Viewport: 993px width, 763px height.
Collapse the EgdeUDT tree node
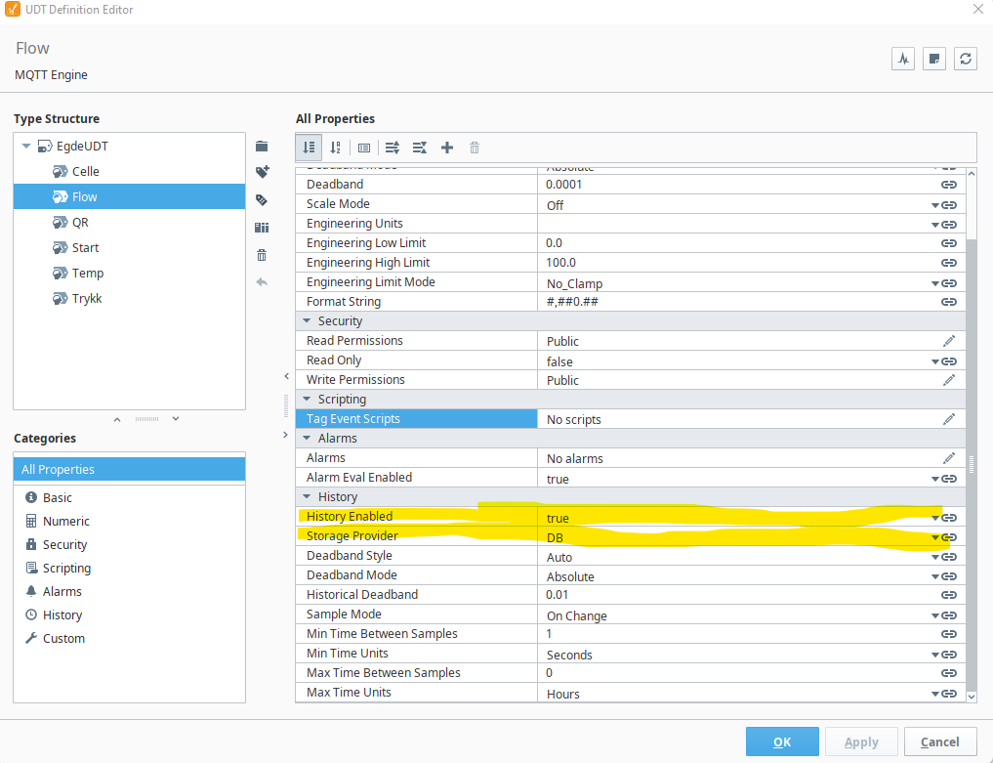[x=26, y=146]
